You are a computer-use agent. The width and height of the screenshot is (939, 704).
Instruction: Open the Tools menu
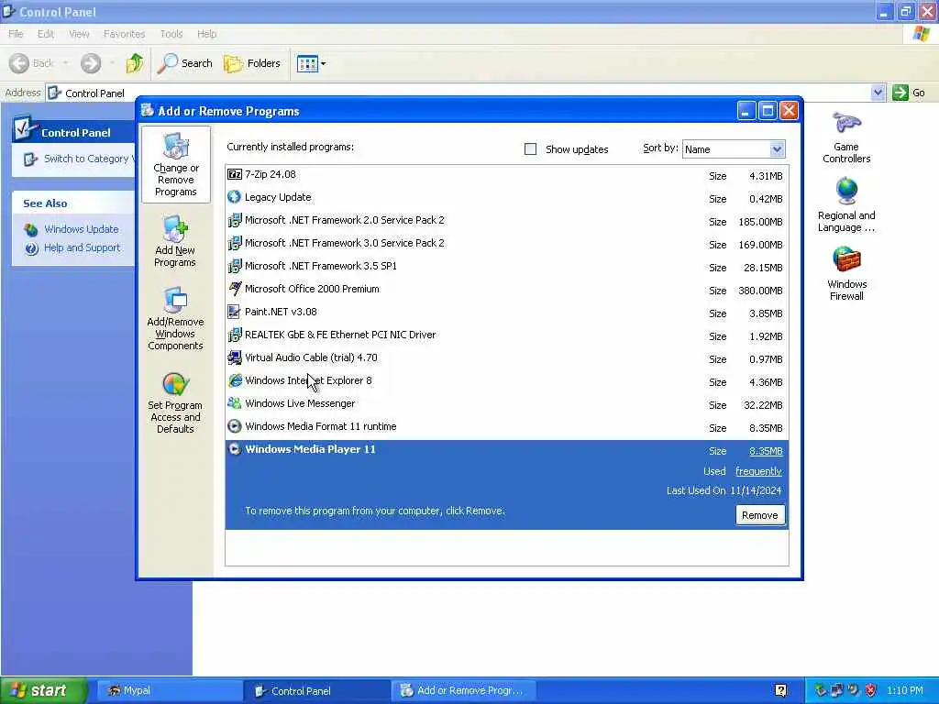(x=171, y=34)
